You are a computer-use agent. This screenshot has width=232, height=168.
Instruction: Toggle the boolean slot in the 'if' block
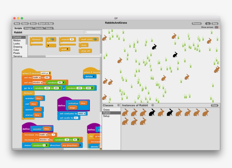coord(52,39)
